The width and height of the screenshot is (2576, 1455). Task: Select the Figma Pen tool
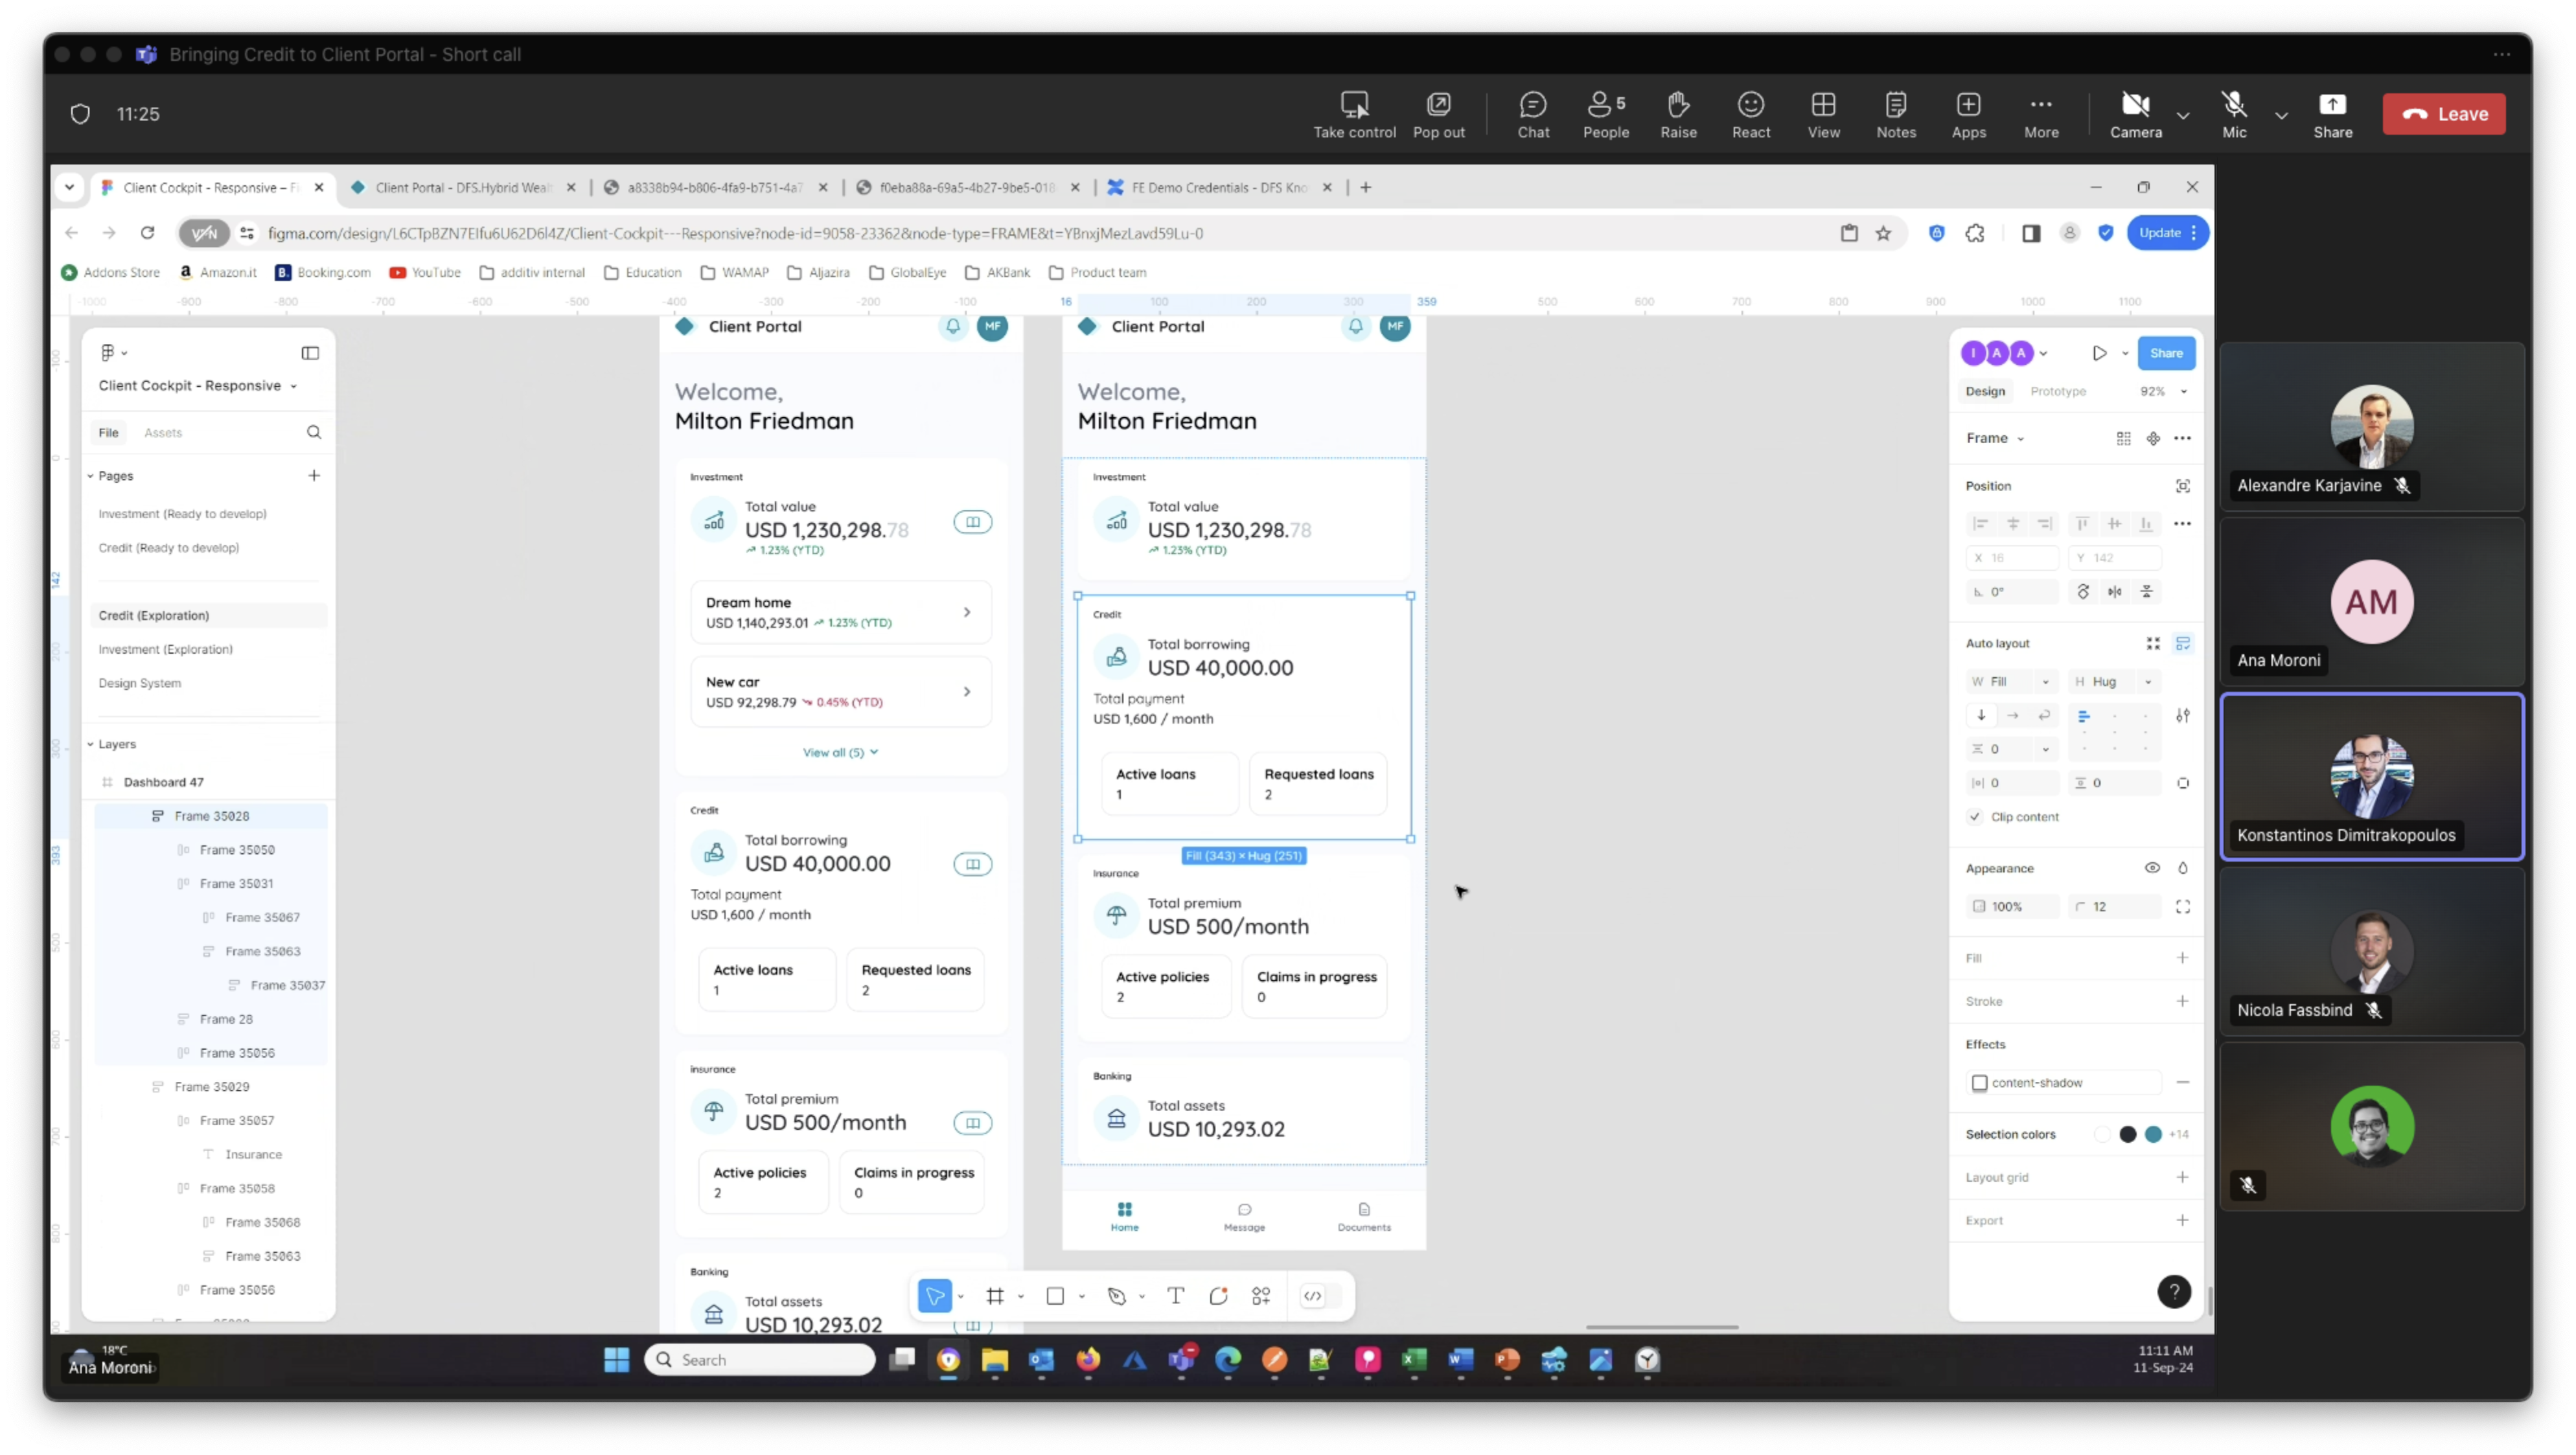click(1117, 1296)
